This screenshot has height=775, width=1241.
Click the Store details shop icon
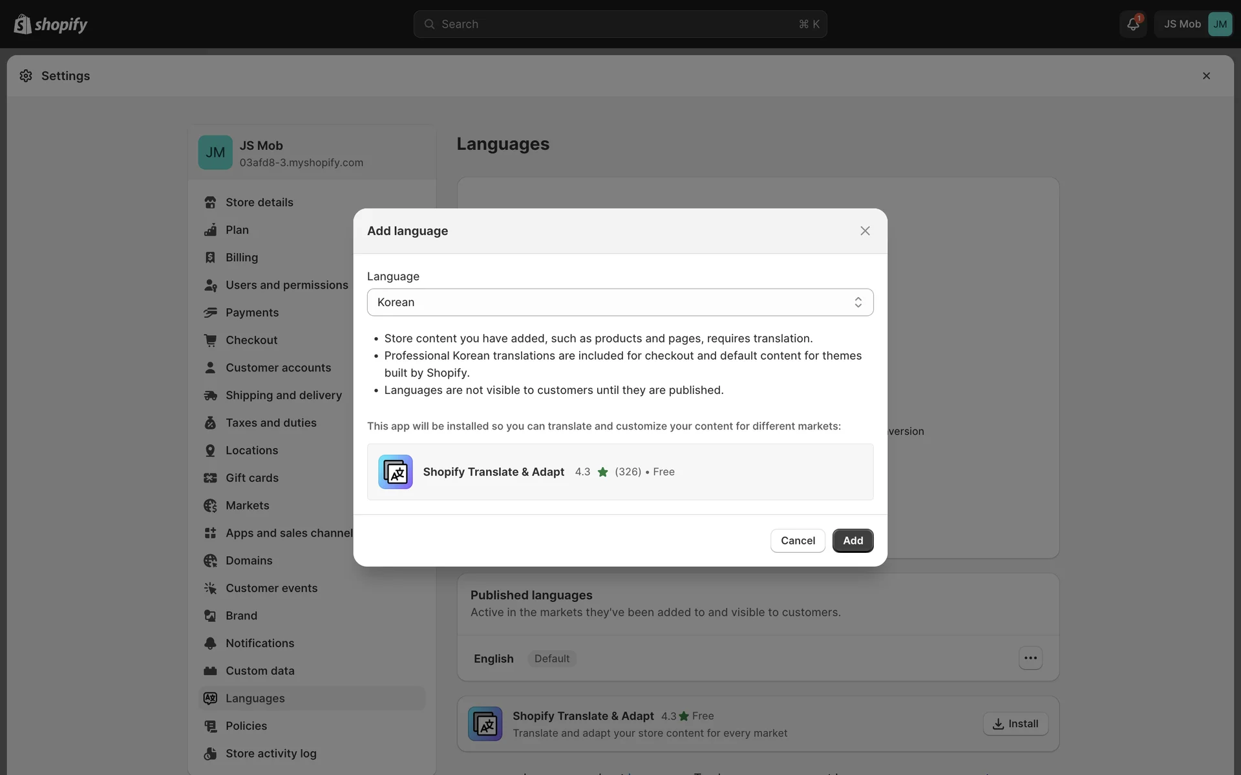pos(210,202)
